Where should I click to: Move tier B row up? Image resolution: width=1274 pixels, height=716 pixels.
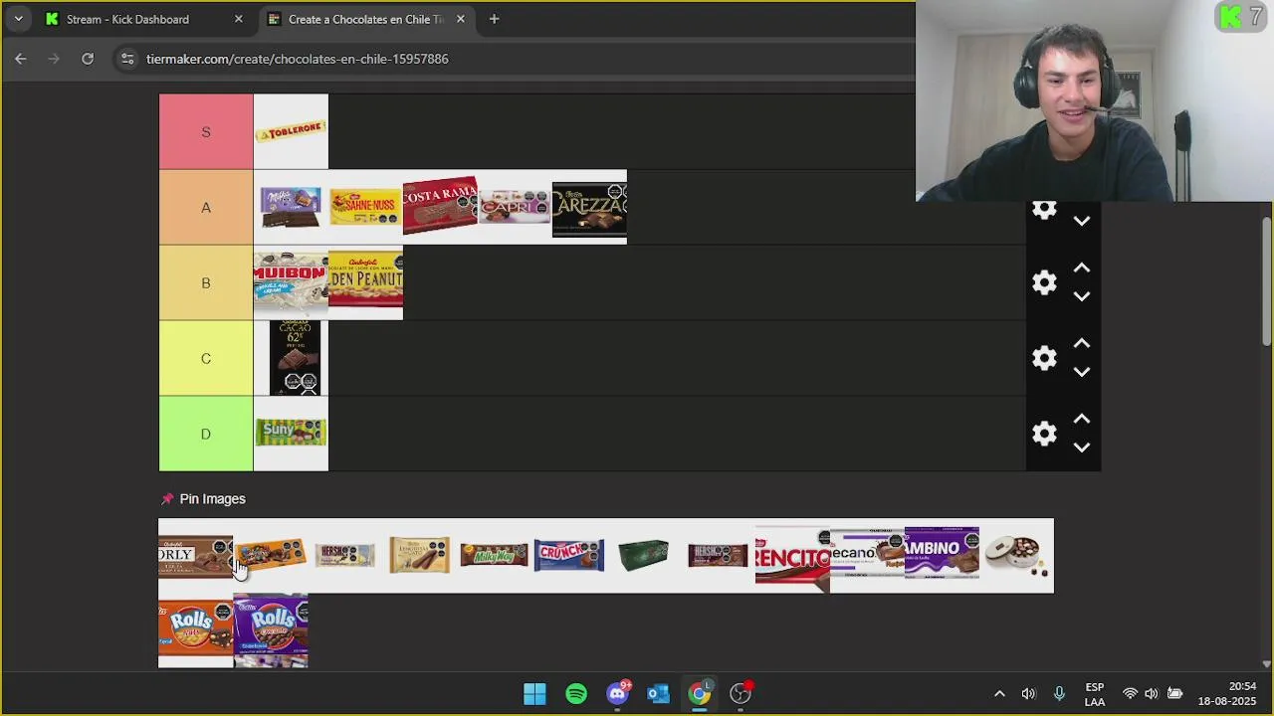point(1082,268)
